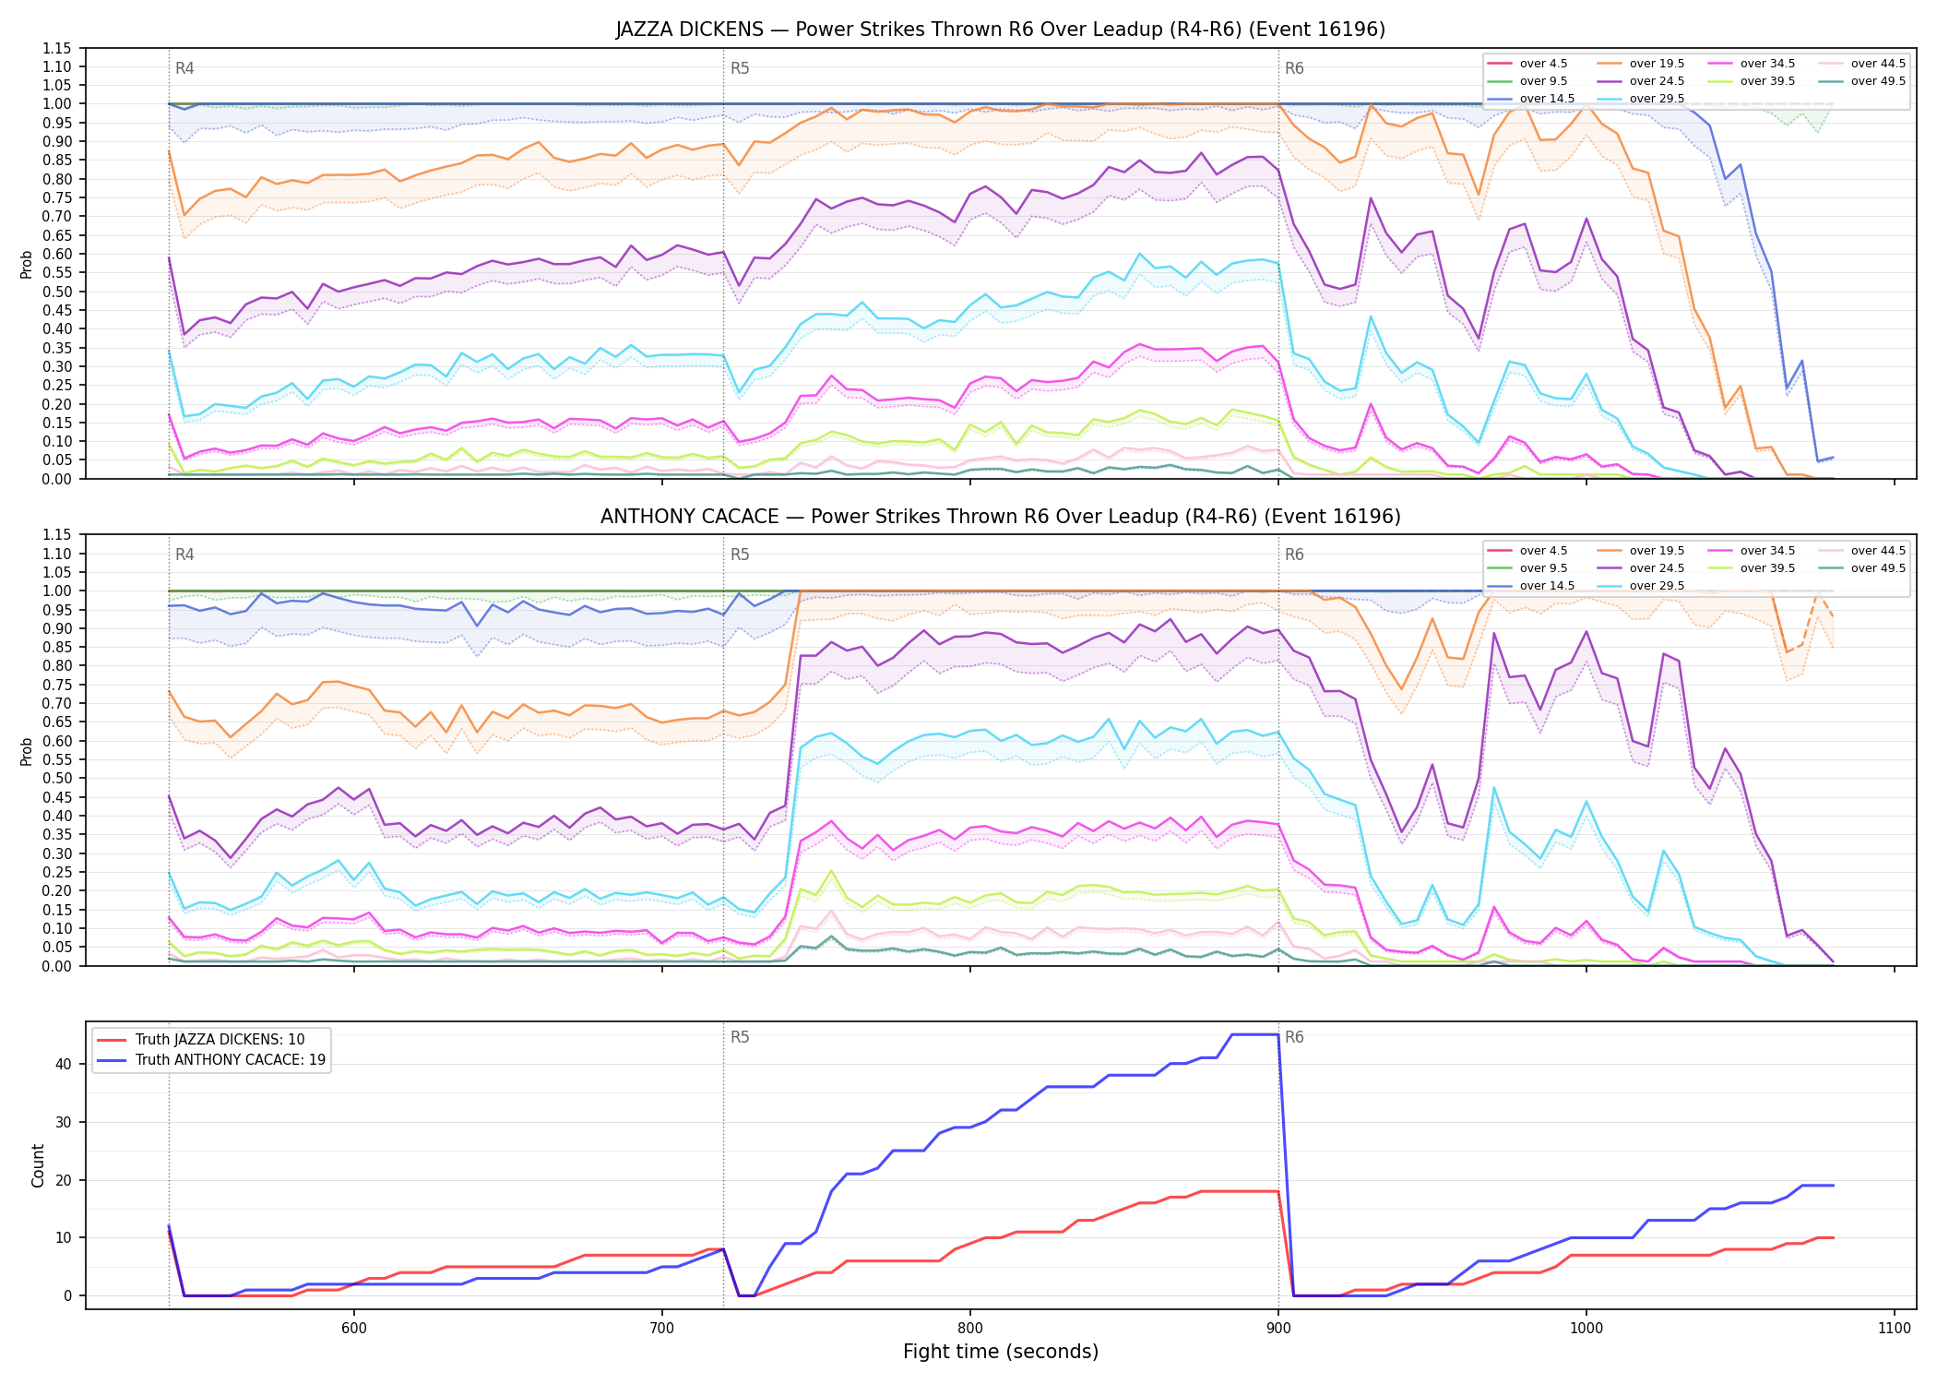Click the red line swatch for Truth JAZZA DICKENS
Screen dimensions: 1937x1384
[112, 1040]
